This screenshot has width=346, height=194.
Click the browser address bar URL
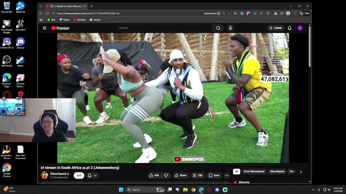coord(88,13)
